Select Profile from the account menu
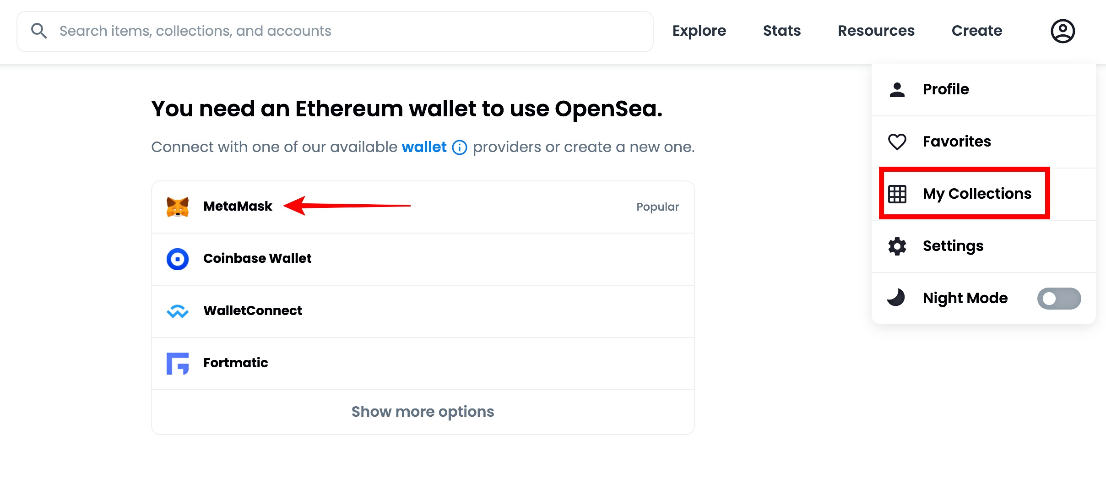Screen dimensions: 1106x501 946,89
